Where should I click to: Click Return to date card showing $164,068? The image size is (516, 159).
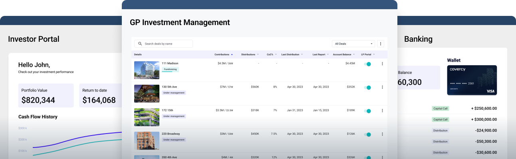tap(101, 95)
